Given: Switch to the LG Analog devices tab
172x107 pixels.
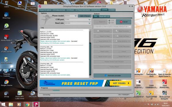Looking at the screenshot, I should [x=59, y=10].
